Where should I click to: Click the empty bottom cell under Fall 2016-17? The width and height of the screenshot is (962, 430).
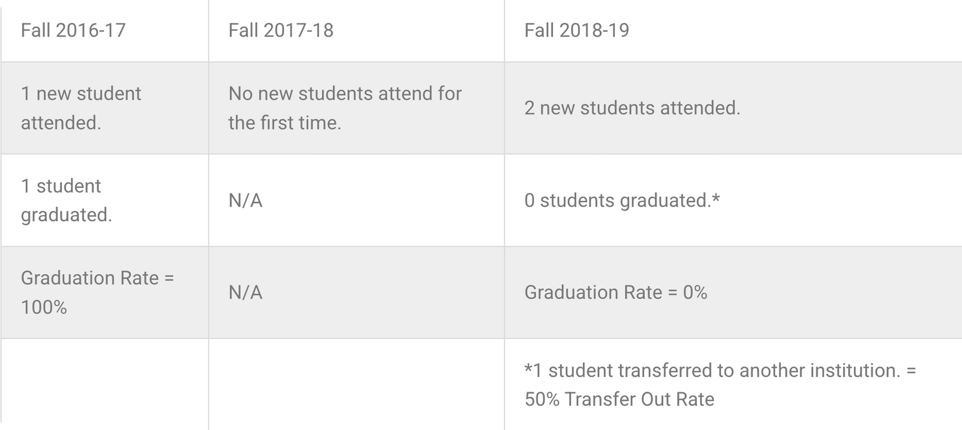click(x=105, y=384)
